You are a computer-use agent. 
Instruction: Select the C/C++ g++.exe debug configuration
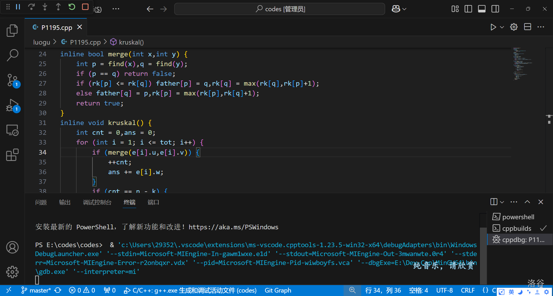tap(190, 290)
